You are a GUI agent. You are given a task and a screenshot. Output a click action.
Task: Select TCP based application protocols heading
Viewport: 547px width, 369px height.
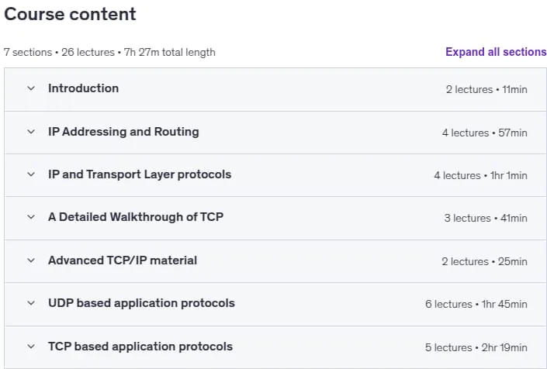point(140,347)
